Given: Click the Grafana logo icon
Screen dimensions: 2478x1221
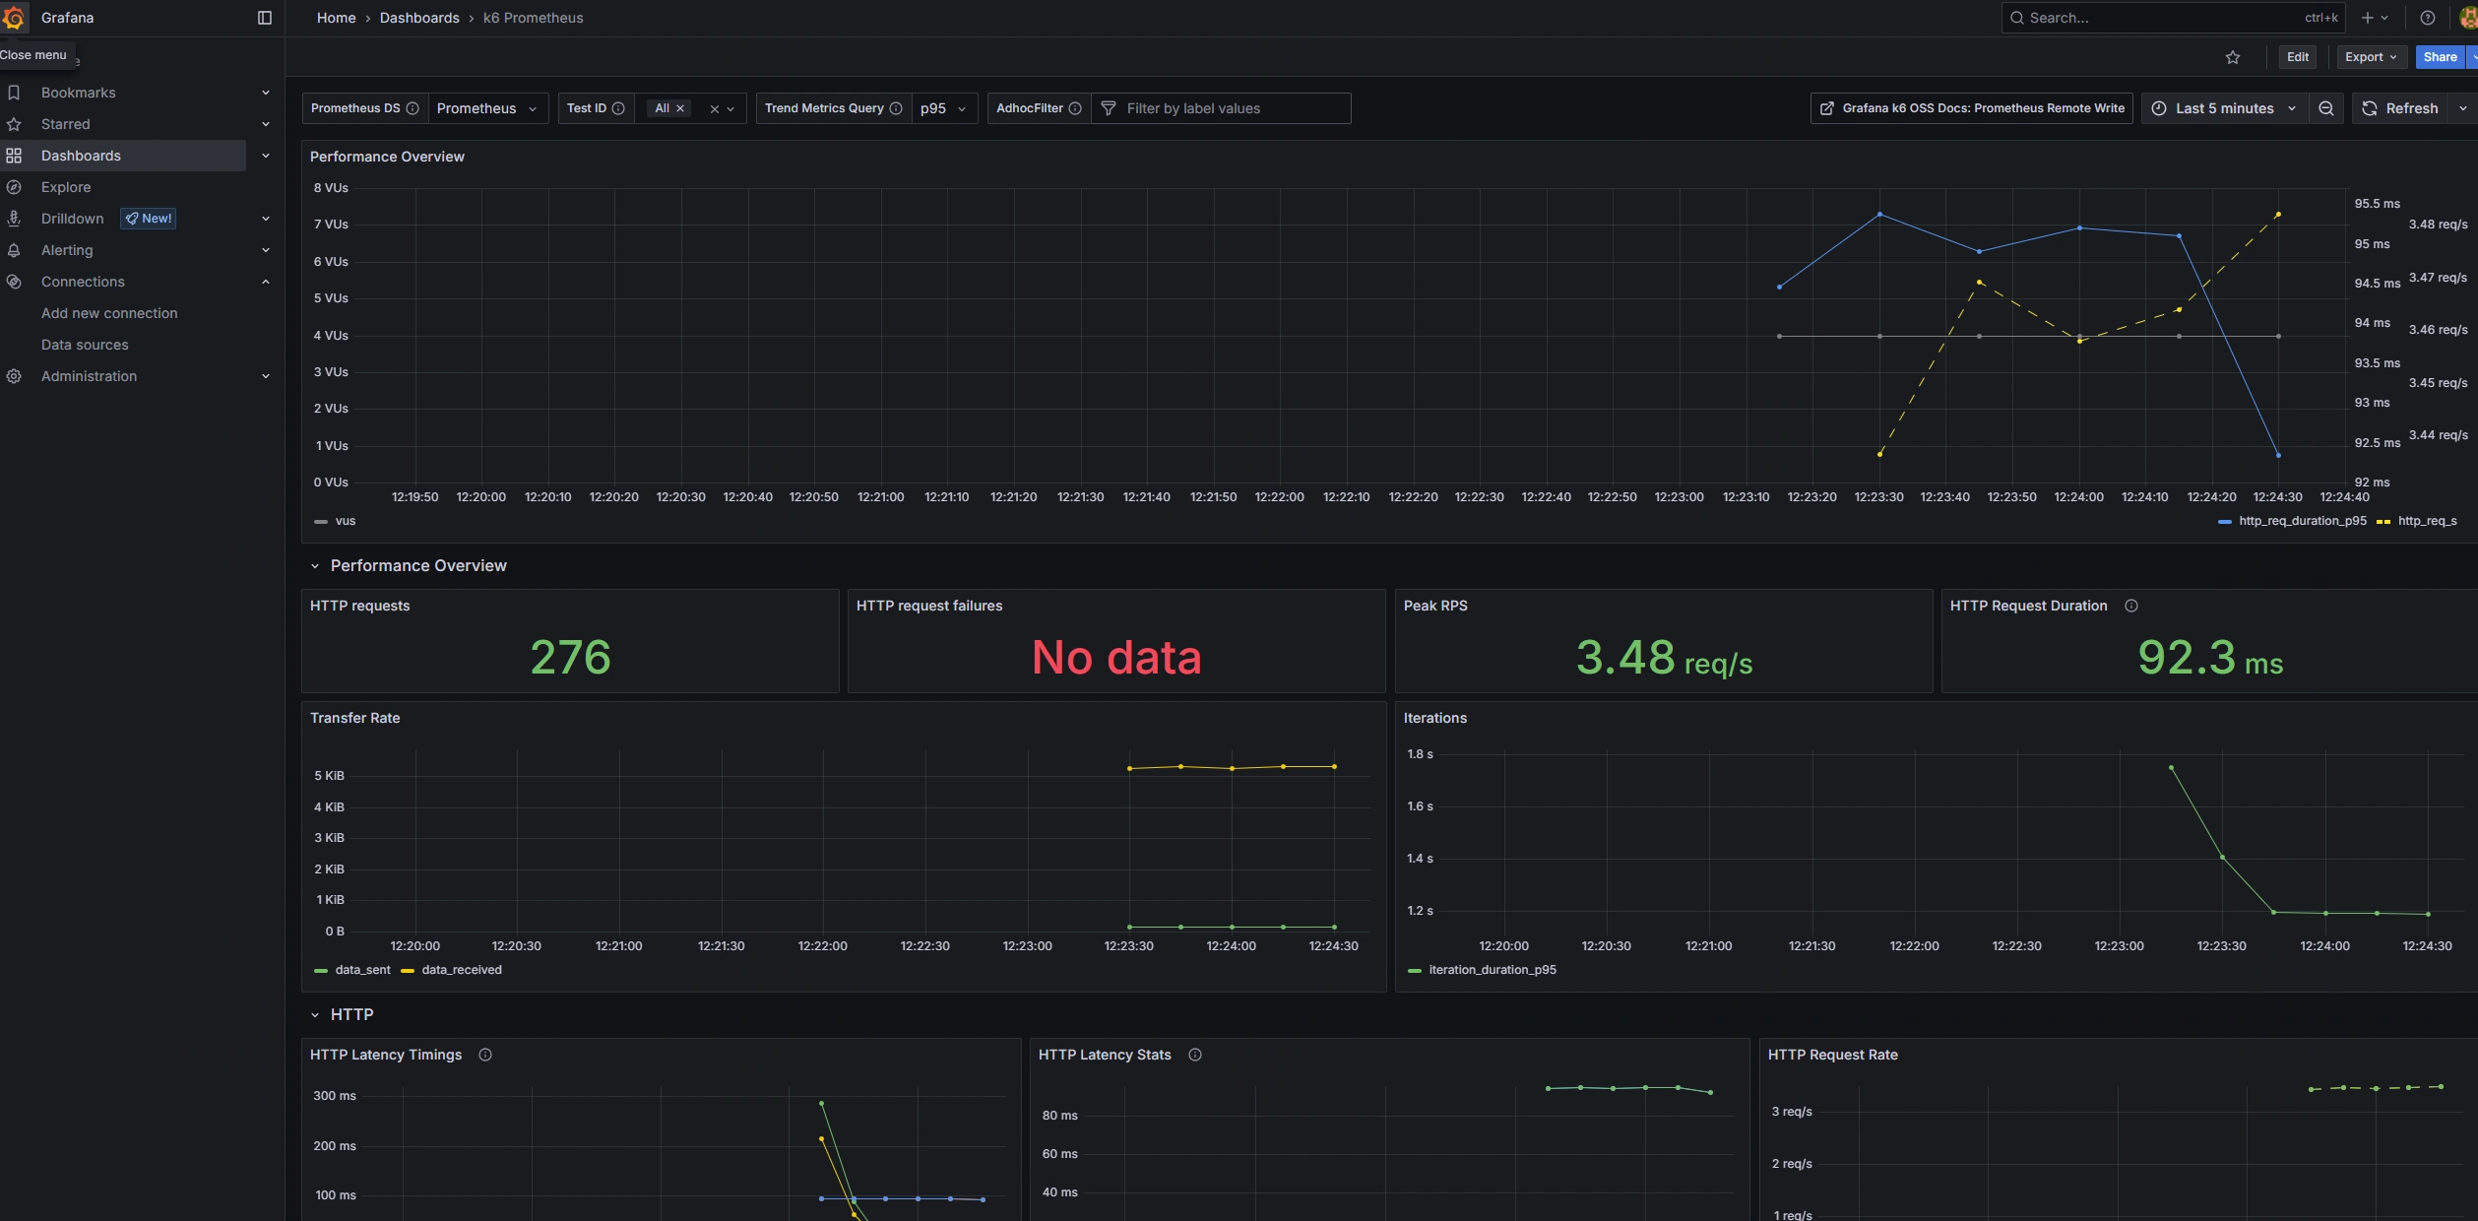Looking at the screenshot, I should 14,18.
